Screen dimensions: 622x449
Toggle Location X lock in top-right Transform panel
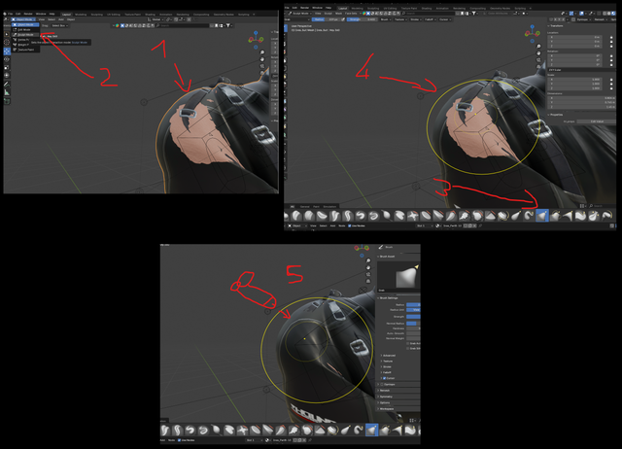611,37
